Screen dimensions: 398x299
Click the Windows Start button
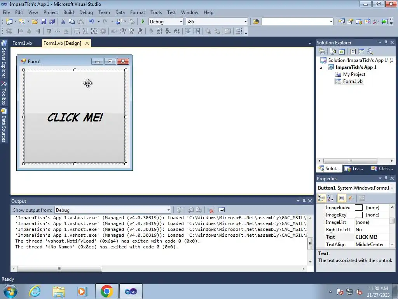pyautogui.click(x=10, y=291)
